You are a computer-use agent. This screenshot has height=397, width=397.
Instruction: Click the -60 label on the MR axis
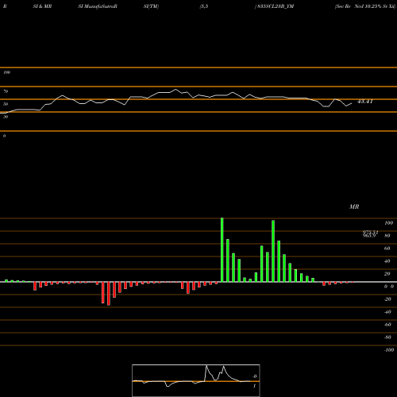coord(387,325)
